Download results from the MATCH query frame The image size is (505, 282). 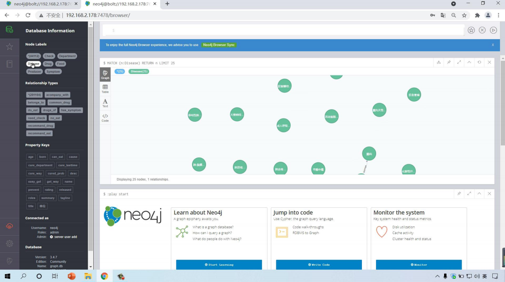coord(439,62)
